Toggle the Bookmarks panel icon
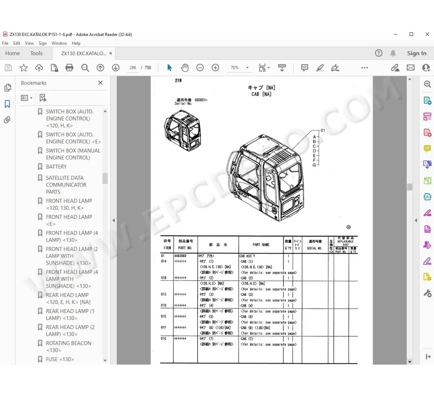This screenshot has width=434, height=395. (x=7, y=104)
